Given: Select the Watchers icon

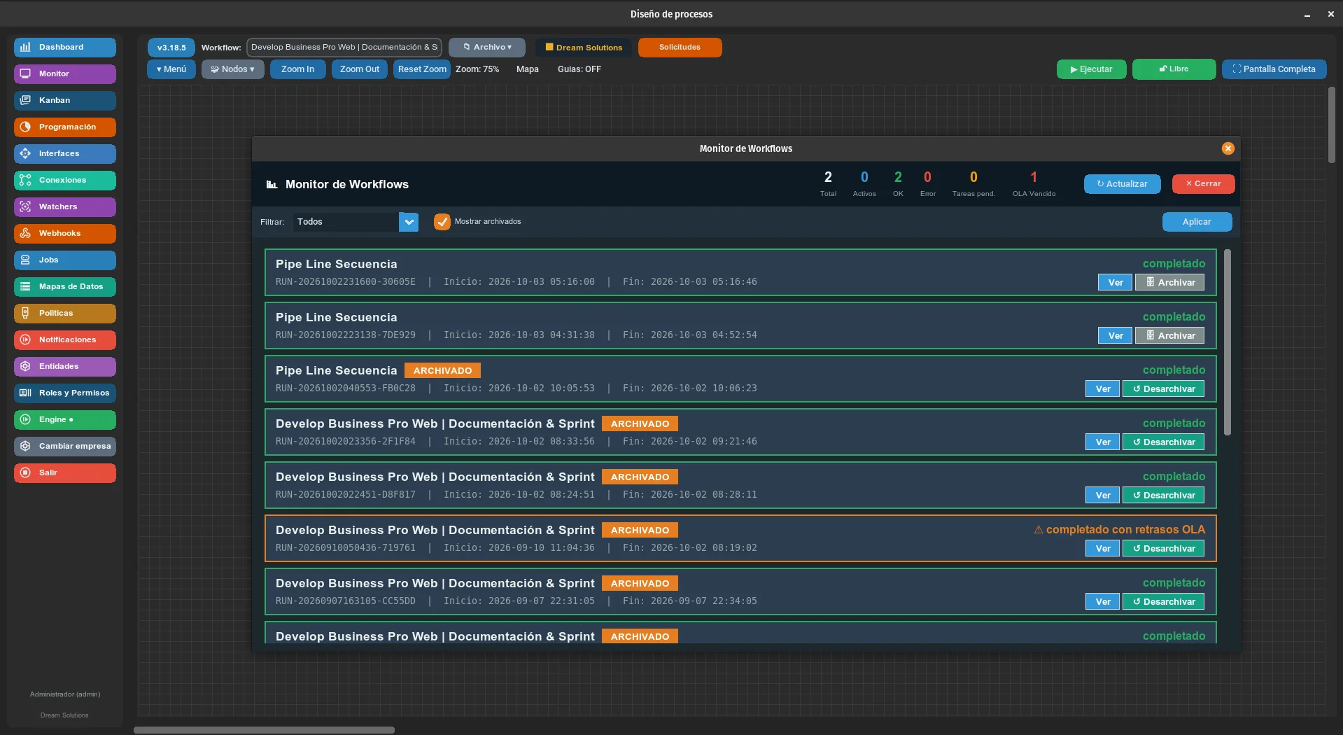Looking at the screenshot, I should pyautogui.click(x=25, y=207).
